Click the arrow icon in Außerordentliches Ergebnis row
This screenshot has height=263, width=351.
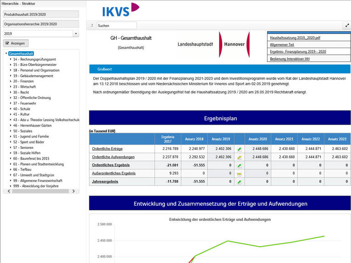(x=239, y=174)
